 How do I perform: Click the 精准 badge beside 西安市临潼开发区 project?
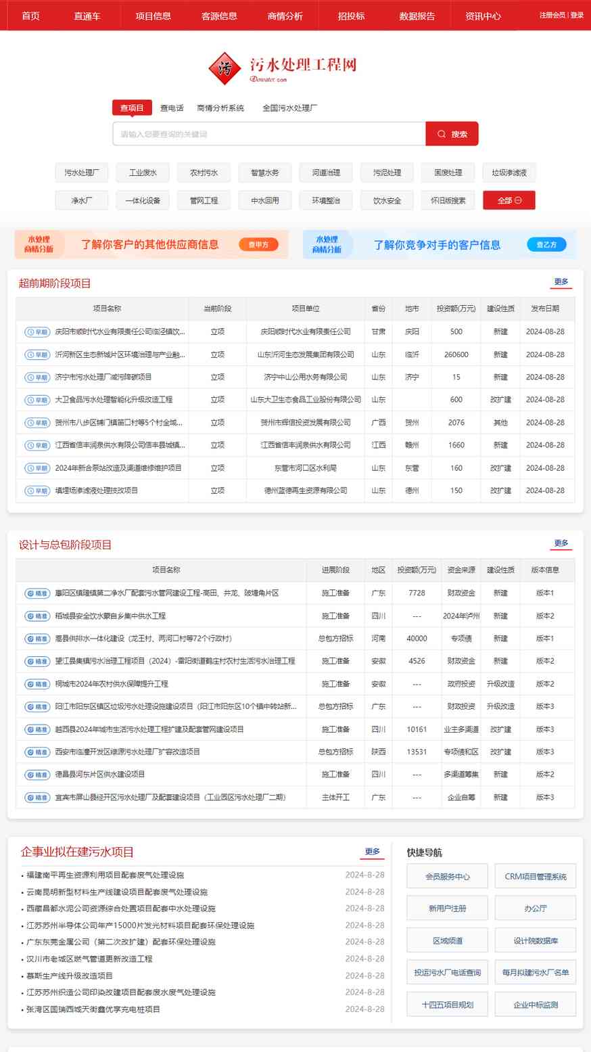click(37, 752)
